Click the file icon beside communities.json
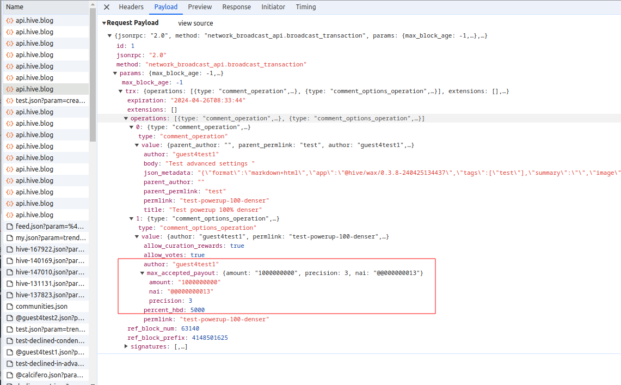Image resolution: width=621 pixels, height=385 pixels. [9, 307]
